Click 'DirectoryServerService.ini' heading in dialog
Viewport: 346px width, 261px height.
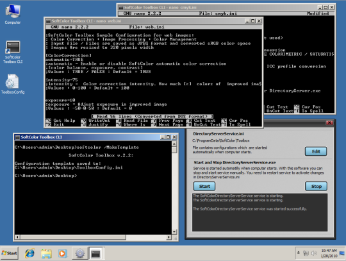click(218, 133)
